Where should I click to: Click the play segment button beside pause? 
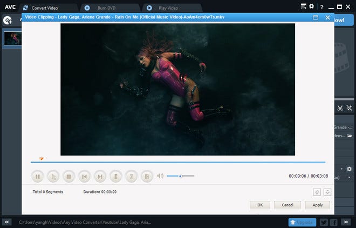53,176
